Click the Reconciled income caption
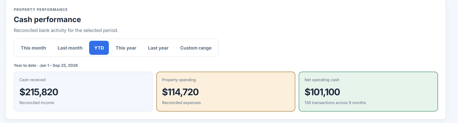The height and width of the screenshot is (123, 458). pyautogui.click(x=37, y=103)
